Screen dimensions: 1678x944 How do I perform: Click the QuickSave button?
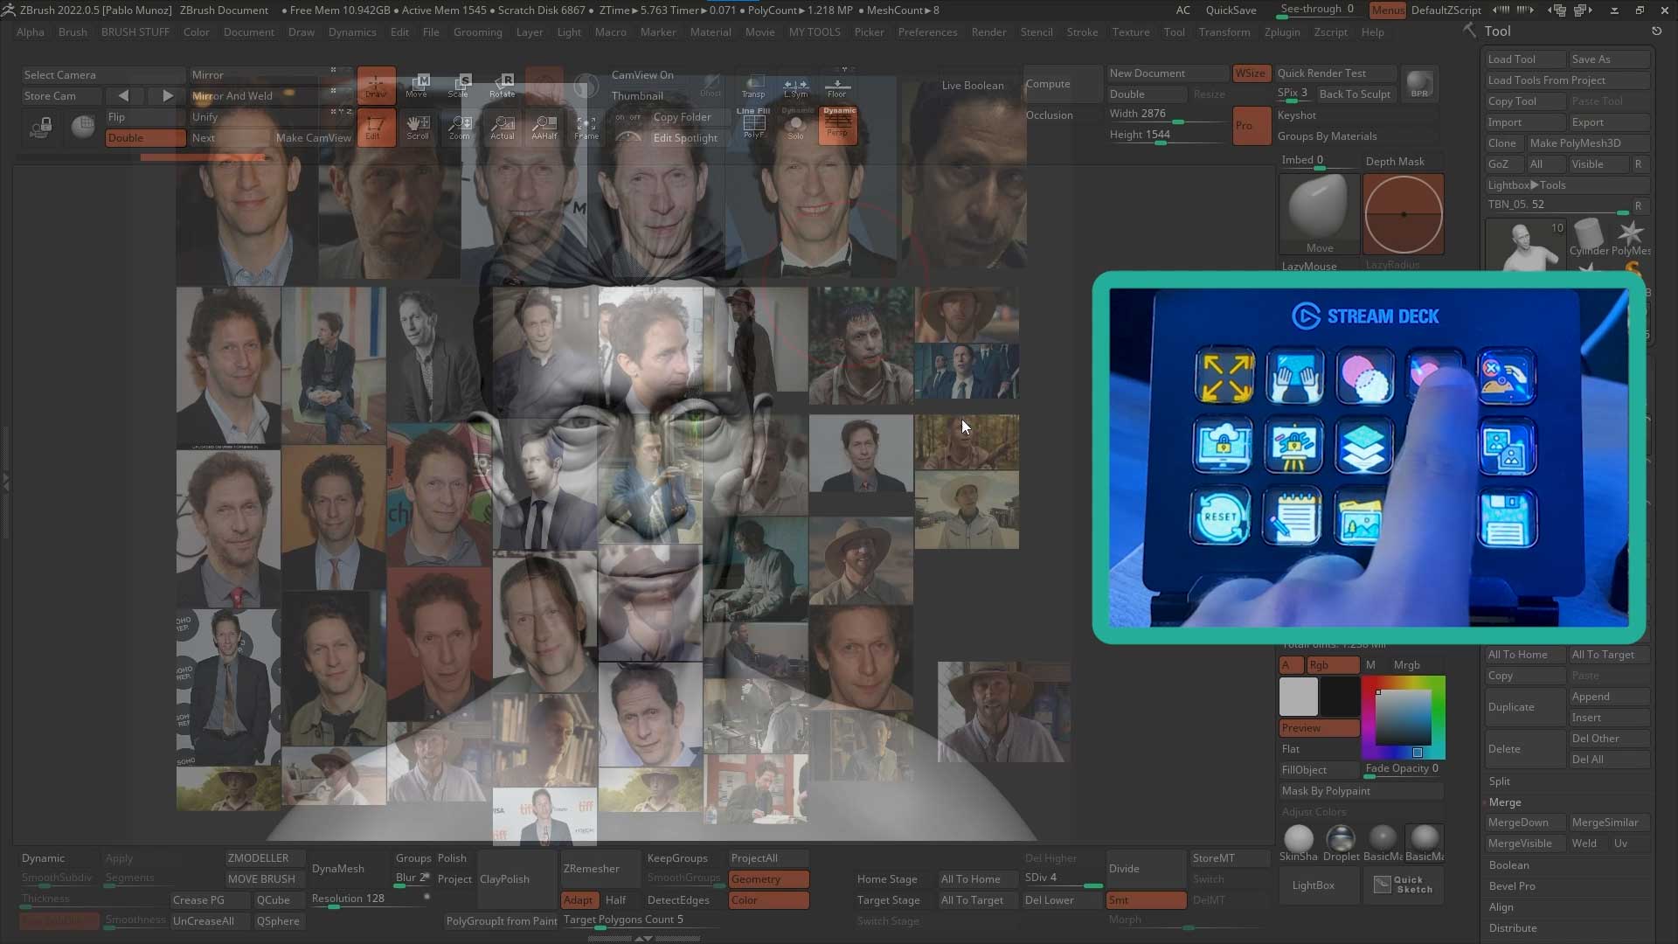coord(1231,10)
